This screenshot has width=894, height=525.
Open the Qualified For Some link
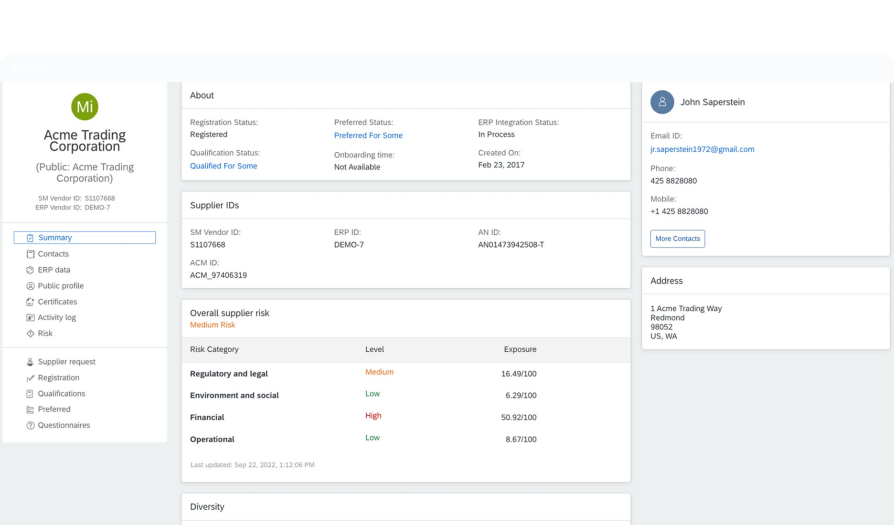point(223,166)
